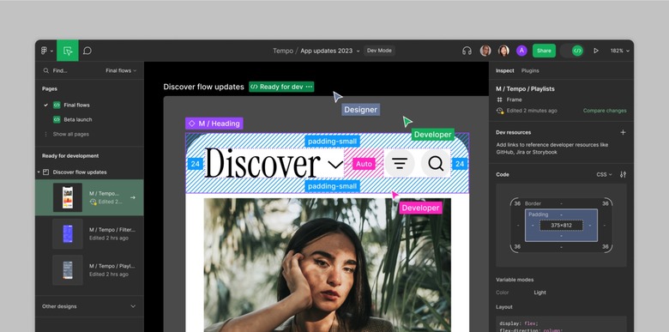Click the Ready for dev status badge
This screenshot has width=669, height=332.
coord(281,87)
